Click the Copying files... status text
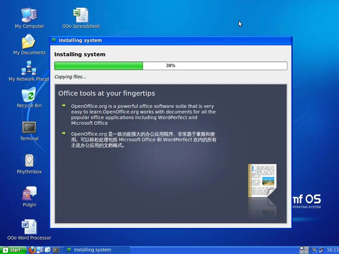339x254 pixels. [70, 77]
